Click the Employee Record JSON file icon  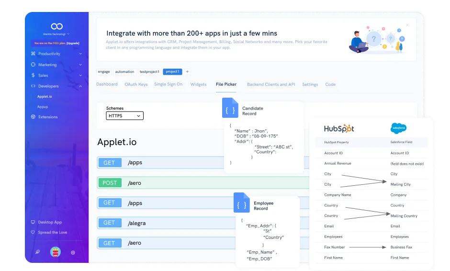pos(242,203)
